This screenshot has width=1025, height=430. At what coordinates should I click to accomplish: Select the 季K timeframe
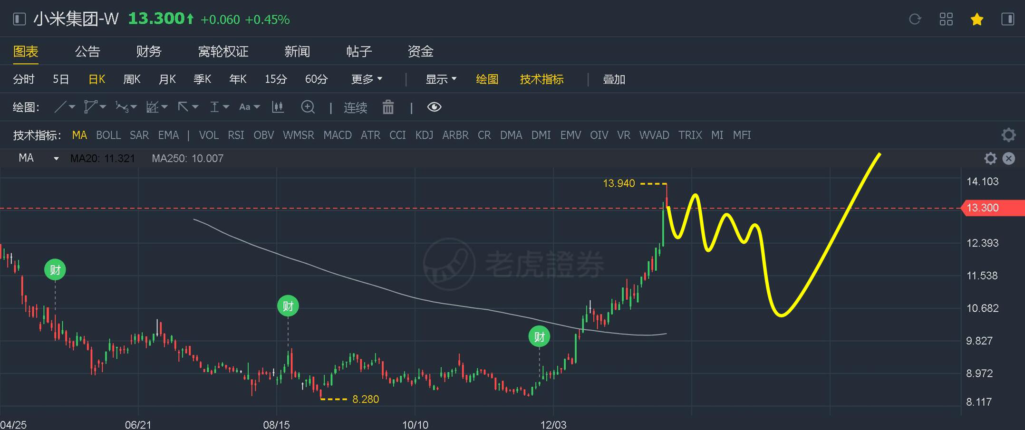point(202,79)
